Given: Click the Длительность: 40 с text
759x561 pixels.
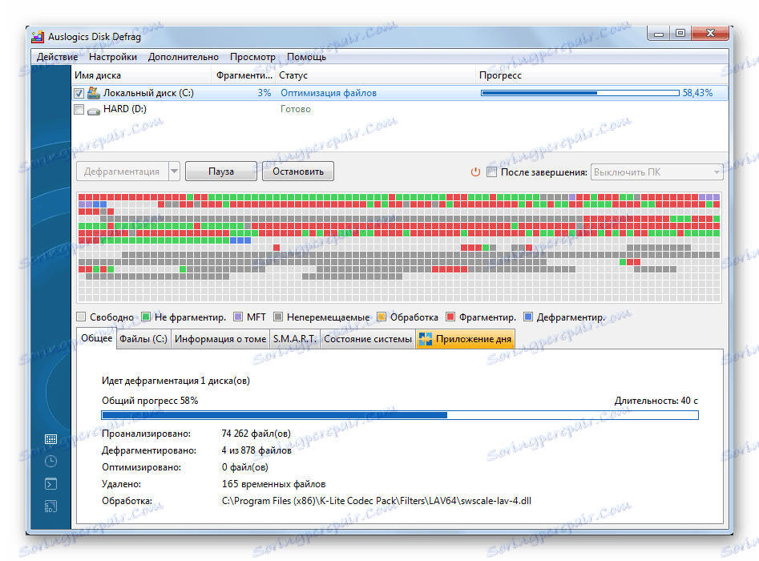Looking at the screenshot, I should 656,401.
